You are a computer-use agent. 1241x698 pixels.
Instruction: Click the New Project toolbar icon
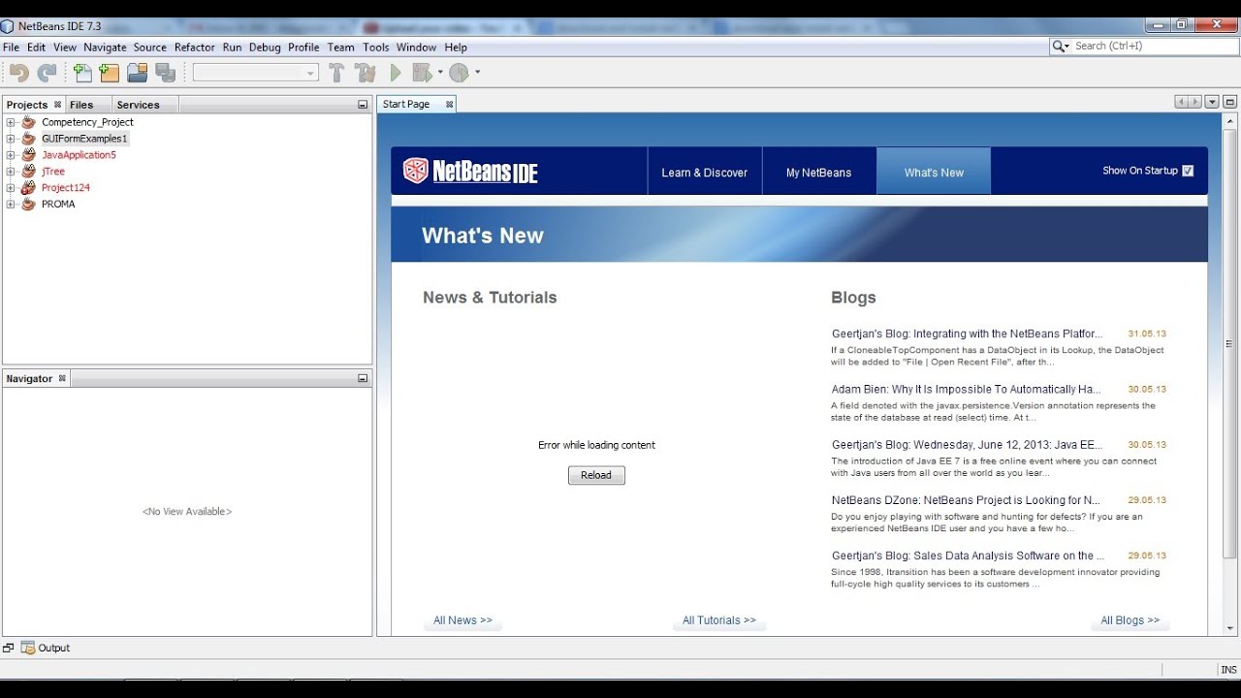[x=109, y=73]
